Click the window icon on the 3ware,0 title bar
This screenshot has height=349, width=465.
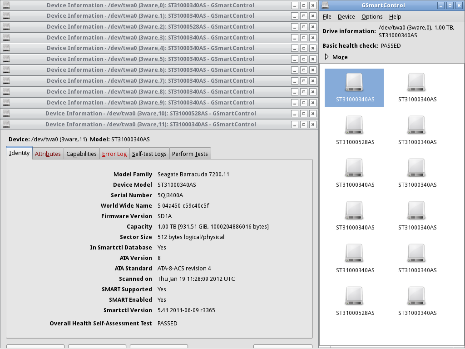(x=6, y=5)
